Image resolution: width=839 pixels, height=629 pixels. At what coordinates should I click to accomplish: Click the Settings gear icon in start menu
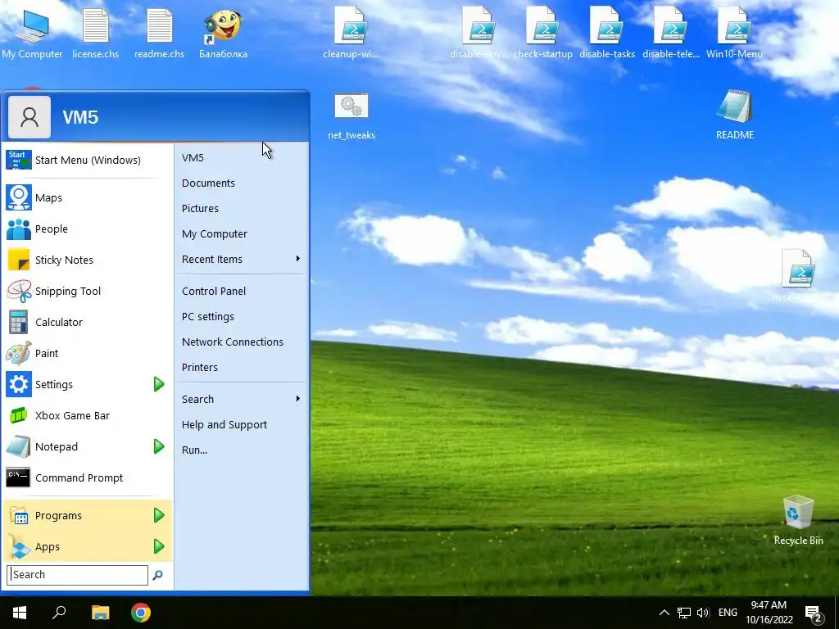coord(19,384)
